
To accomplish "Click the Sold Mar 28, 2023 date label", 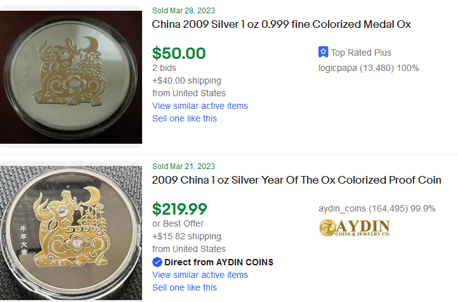I will click(x=183, y=10).
